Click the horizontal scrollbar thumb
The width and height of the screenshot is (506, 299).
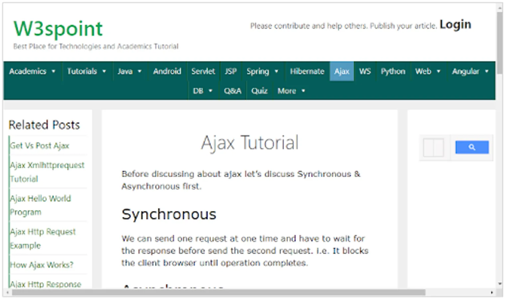point(219,293)
